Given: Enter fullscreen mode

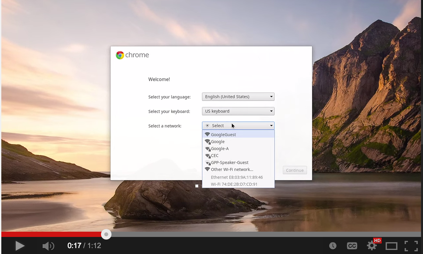Looking at the screenshot, I should tap(411, 246).
